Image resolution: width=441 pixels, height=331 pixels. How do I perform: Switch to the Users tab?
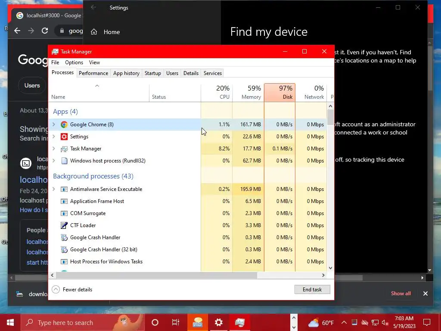click(x=172, y=73)
